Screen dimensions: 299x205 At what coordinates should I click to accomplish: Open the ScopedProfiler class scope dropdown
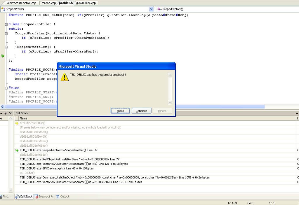coord(77,9)
